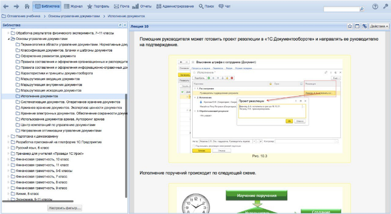Collapse the Основы управления документами folder
Screen dimensions: 391x214
[x=8, y=39]
